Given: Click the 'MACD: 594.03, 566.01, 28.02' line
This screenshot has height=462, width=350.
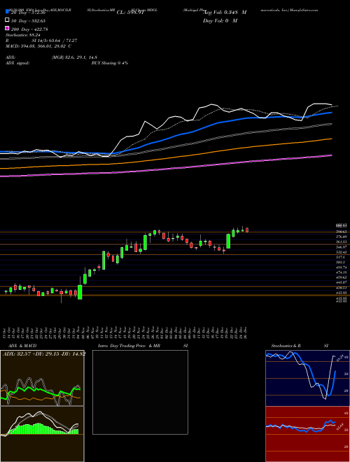Looking at the screenshot, I should tap(36, 46).
